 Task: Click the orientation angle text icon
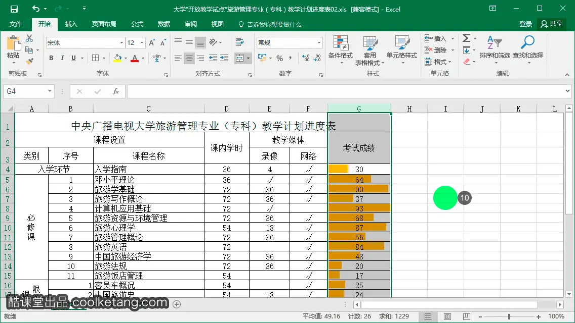[x=214, y=42]
